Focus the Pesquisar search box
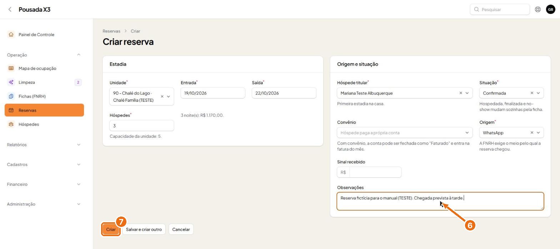The image size is (560, 249). pyautogui.click(x=500, y=10)
